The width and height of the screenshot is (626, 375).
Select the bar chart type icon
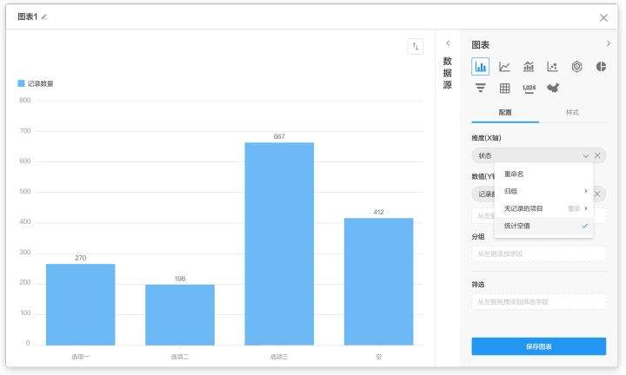[x=481, y=67]
